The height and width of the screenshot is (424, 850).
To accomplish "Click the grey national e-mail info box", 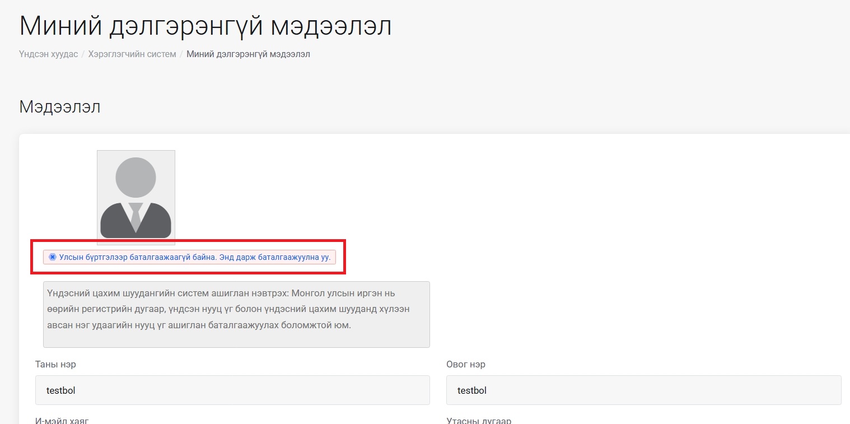I will pos(236,314).
